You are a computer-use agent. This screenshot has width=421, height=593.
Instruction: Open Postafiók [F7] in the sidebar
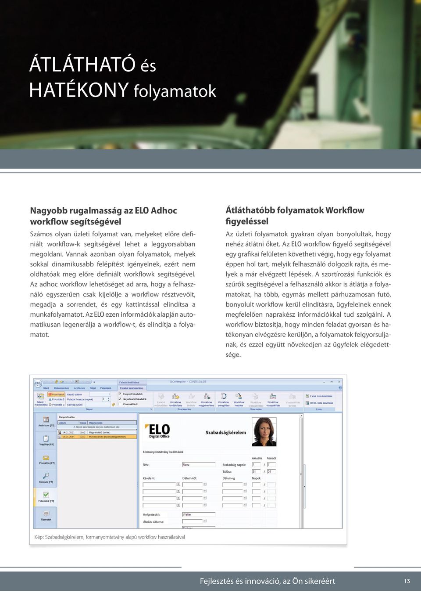click(46, 459)
